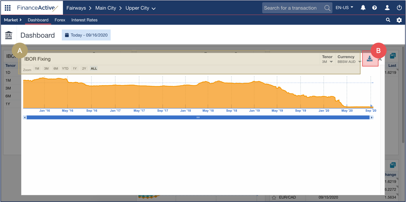Click the search magnifier in the Market bar
The image size is (406, 202).
(388, 20)
